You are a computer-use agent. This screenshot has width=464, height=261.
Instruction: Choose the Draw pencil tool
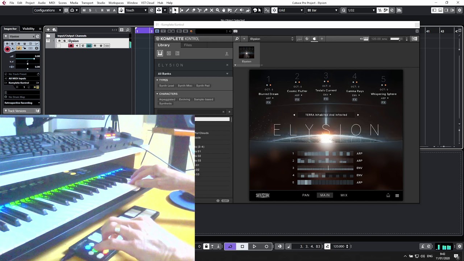(187, 10)
